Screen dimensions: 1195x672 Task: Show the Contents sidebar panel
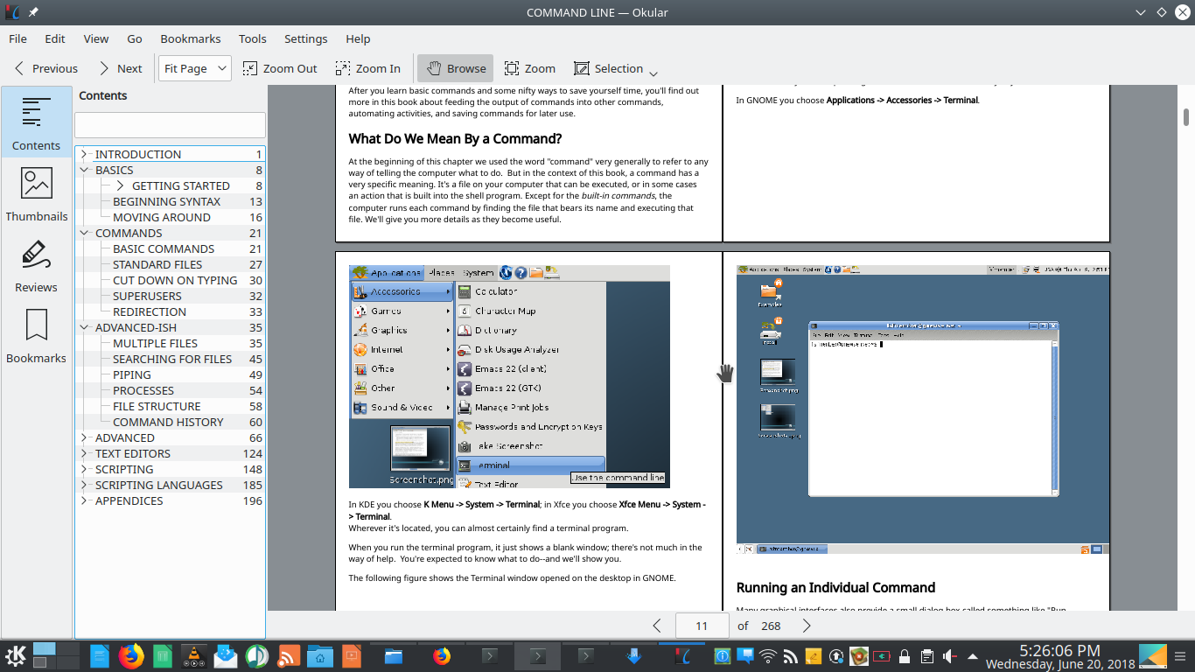[x=37, y=122]
